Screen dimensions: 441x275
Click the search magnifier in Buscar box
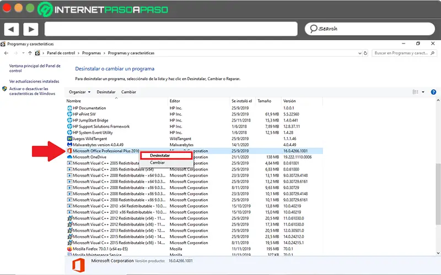(432, 53)
